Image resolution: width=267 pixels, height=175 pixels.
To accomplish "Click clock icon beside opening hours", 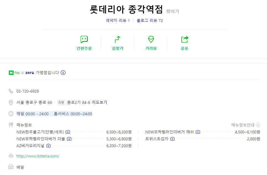I will 11,114.
